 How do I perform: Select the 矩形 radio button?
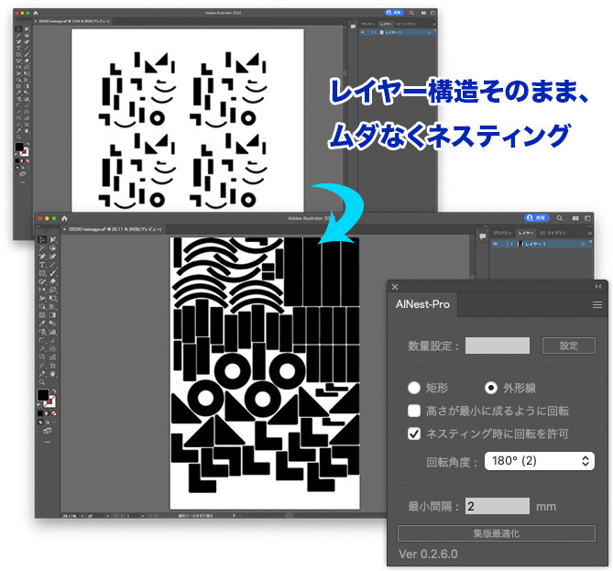pos(413,388)
